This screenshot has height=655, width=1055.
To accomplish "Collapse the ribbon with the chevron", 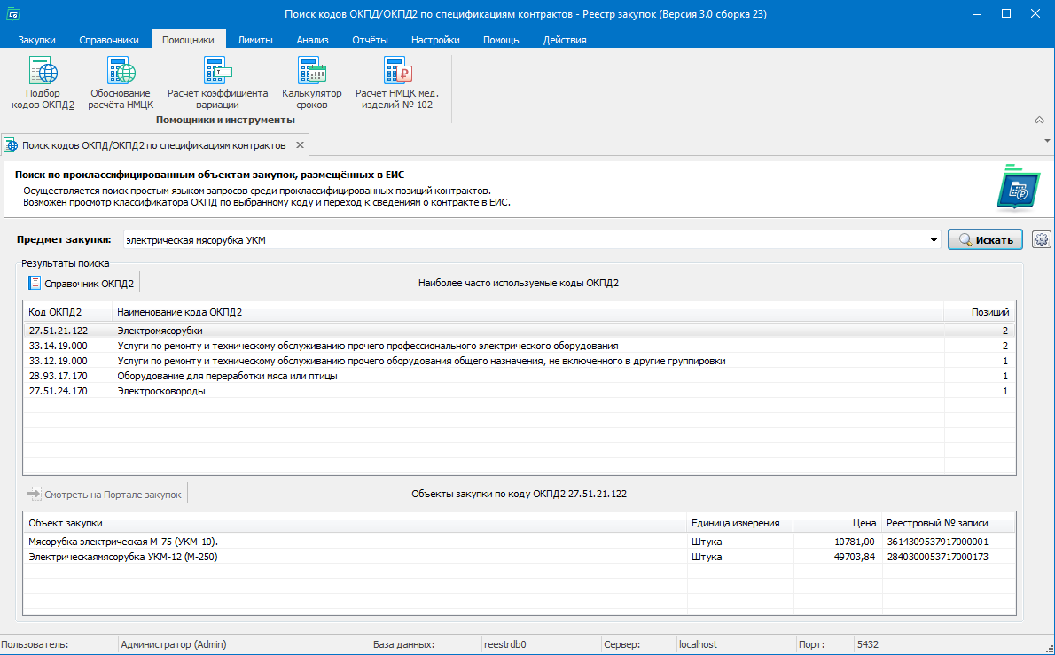I will [1040, 120].
